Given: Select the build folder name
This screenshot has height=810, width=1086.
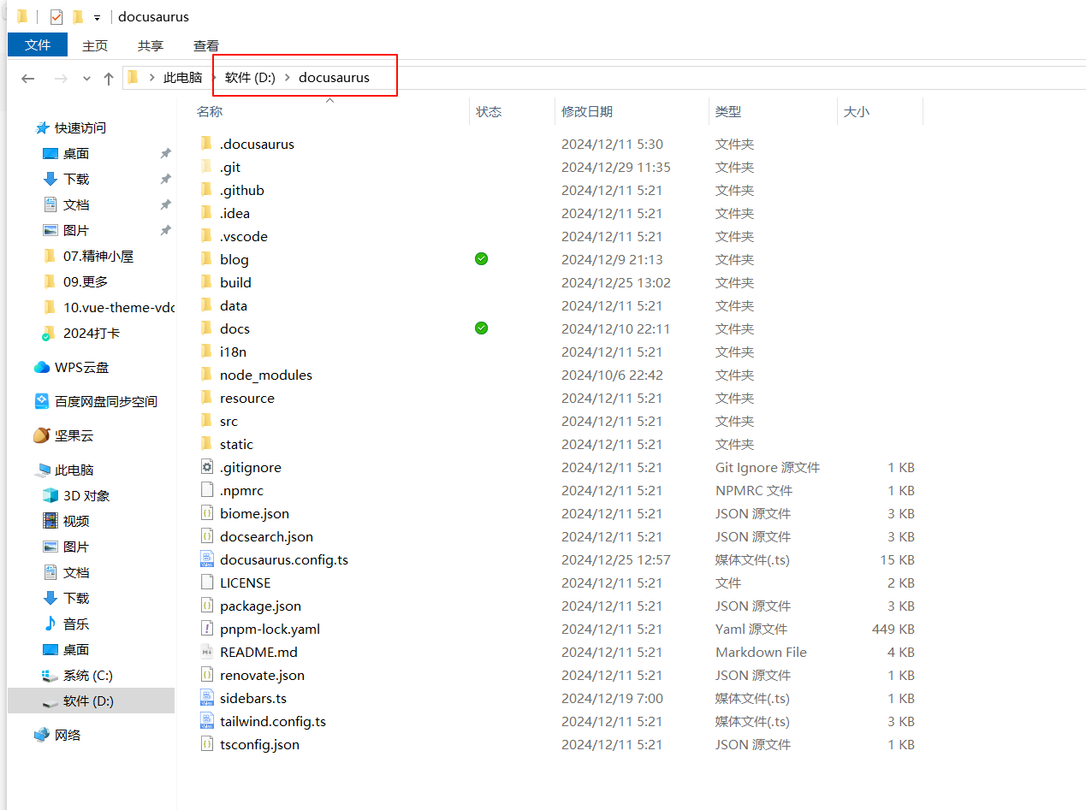Looking at the screenshot, I should pos(236,282).
